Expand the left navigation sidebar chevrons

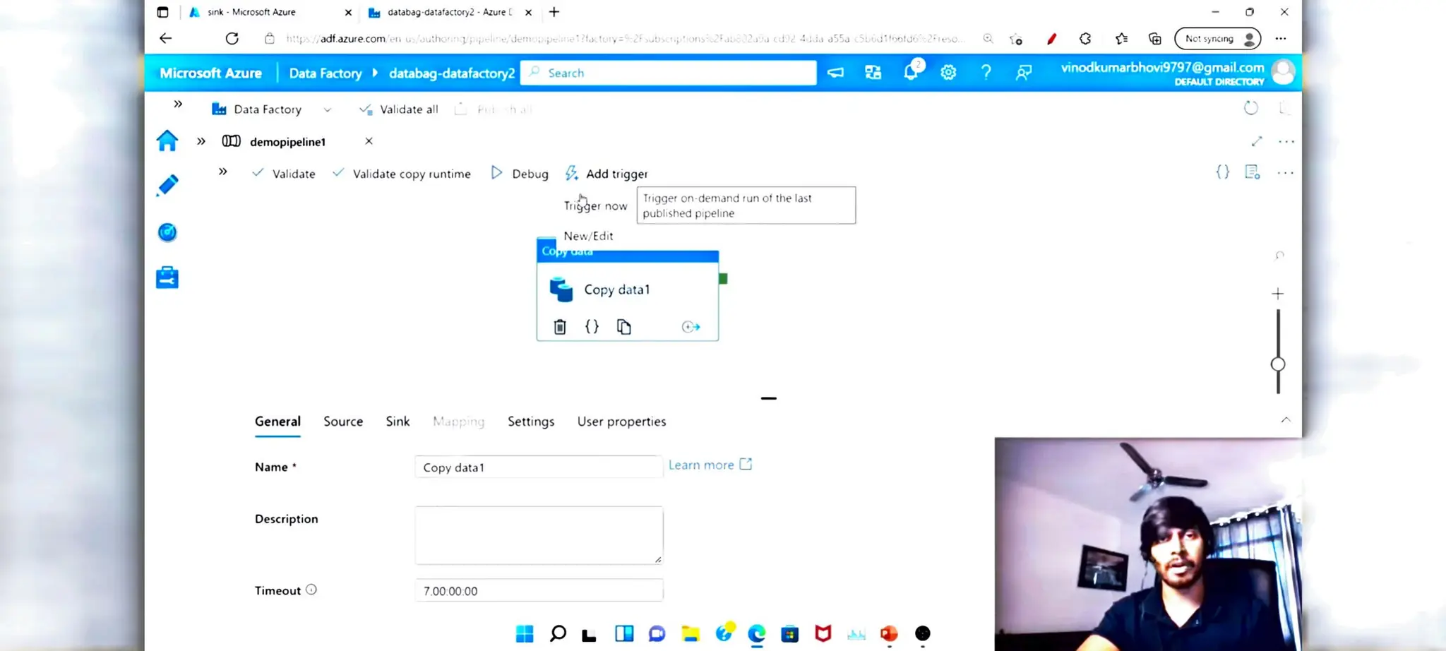click(x=178, y=104)
